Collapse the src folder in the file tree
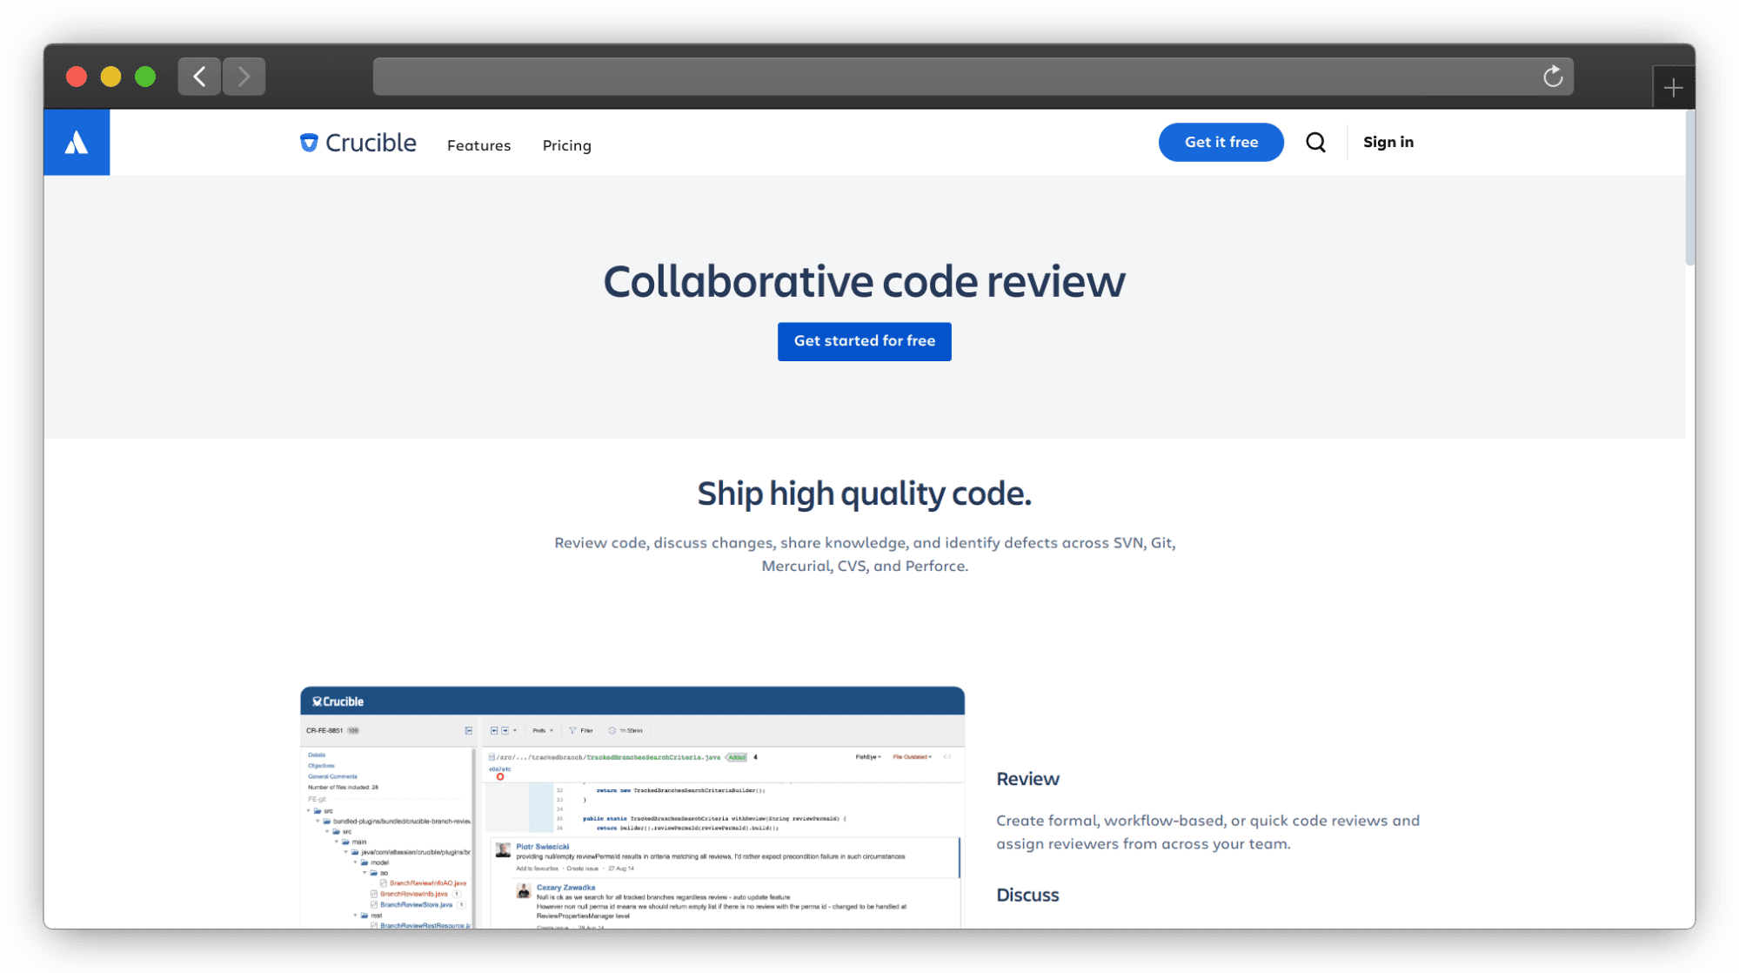This screenshot has width=1739, height=973. tap(308, 810)
